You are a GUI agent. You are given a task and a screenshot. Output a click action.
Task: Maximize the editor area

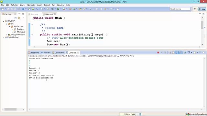[x=203, y=14]
